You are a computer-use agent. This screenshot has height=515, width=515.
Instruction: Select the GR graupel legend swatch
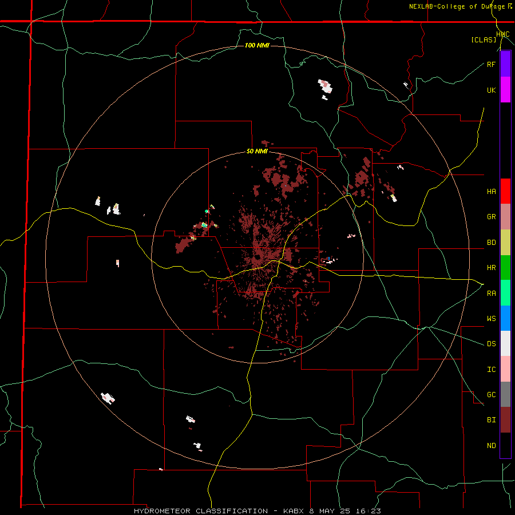pyautogui.click(x=505, y=217)
